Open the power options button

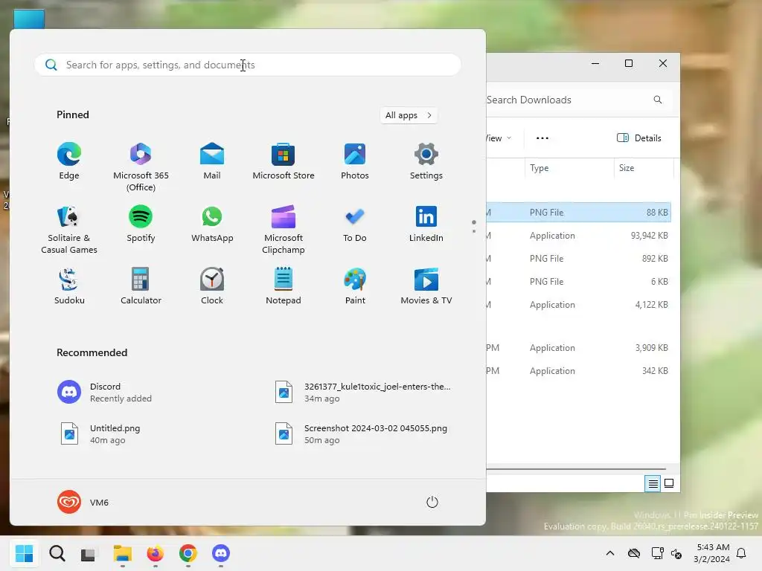pos(432,502)
